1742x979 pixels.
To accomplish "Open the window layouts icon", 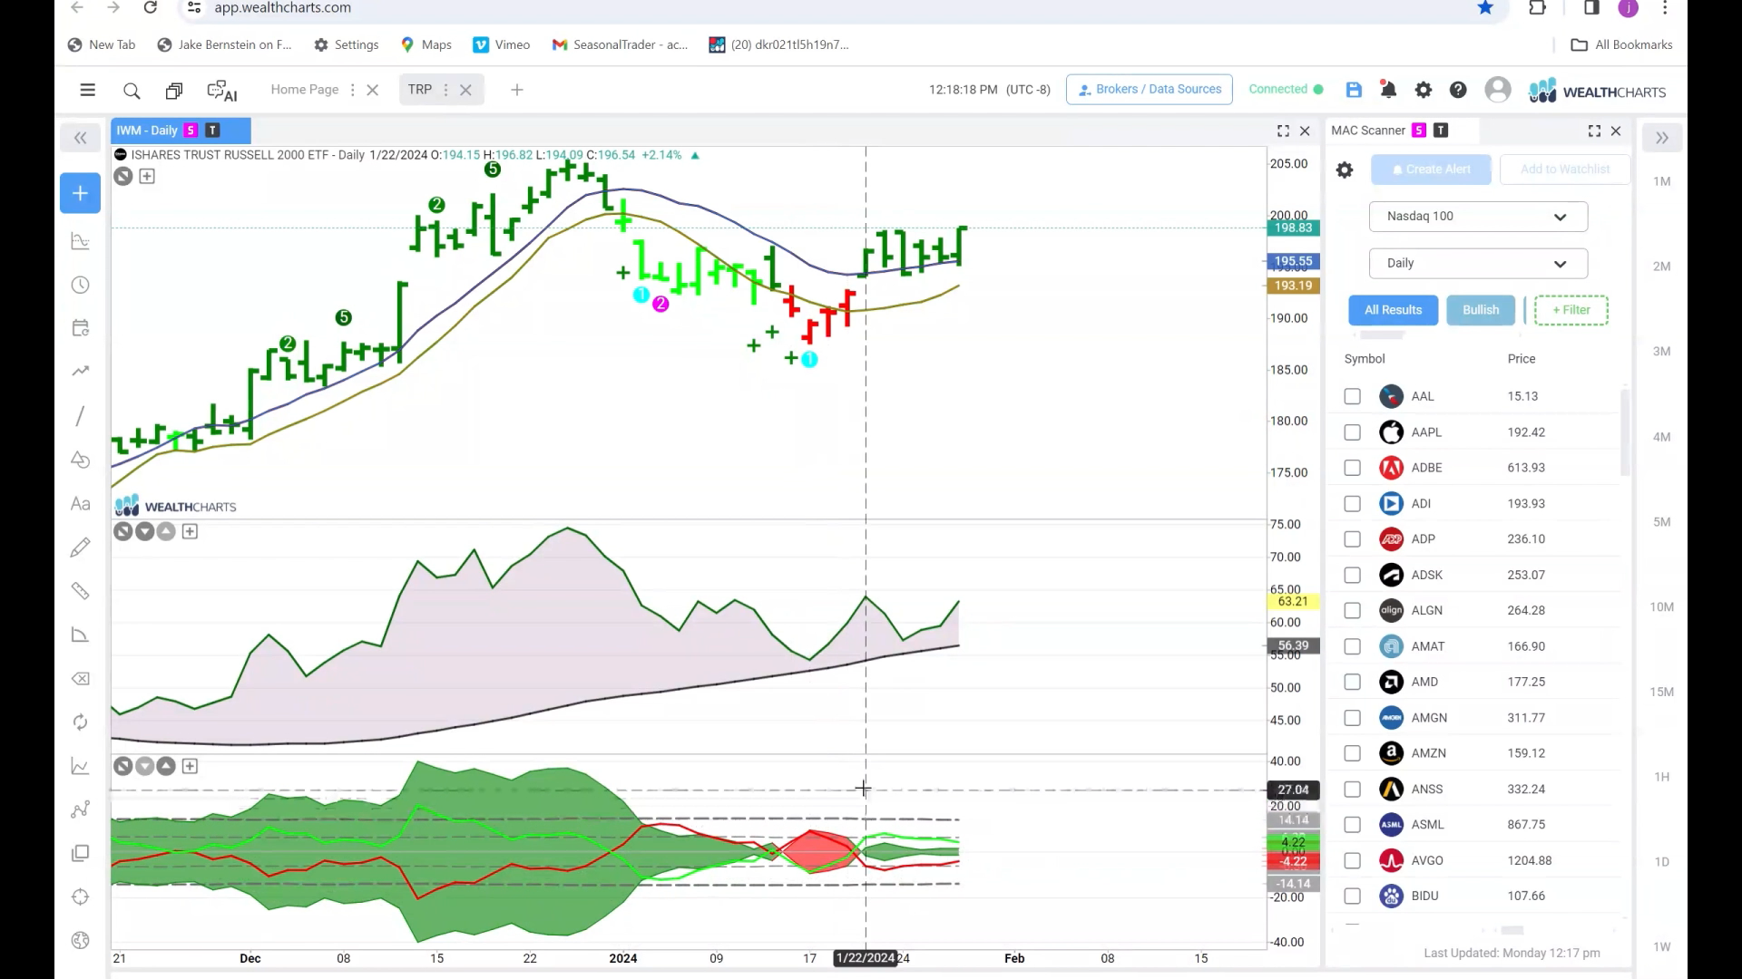I will 174,91.
